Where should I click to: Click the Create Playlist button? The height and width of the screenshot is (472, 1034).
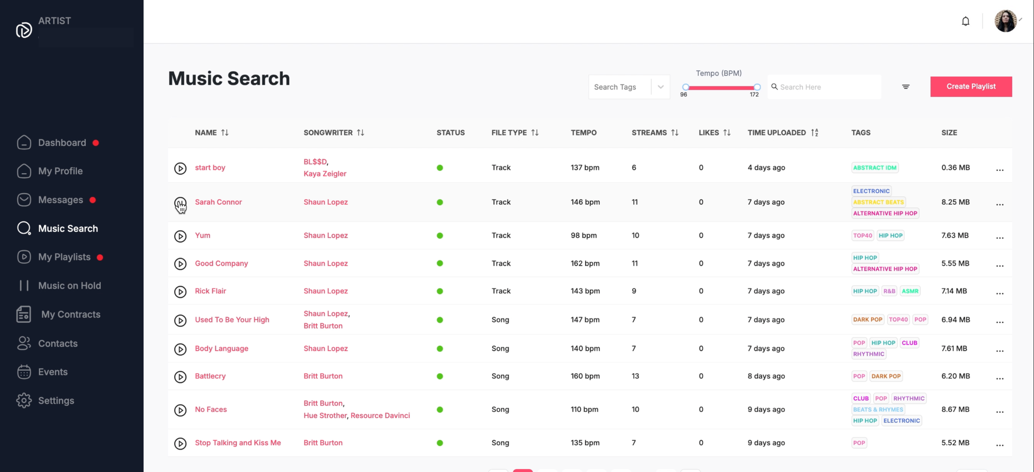(970, 86)
